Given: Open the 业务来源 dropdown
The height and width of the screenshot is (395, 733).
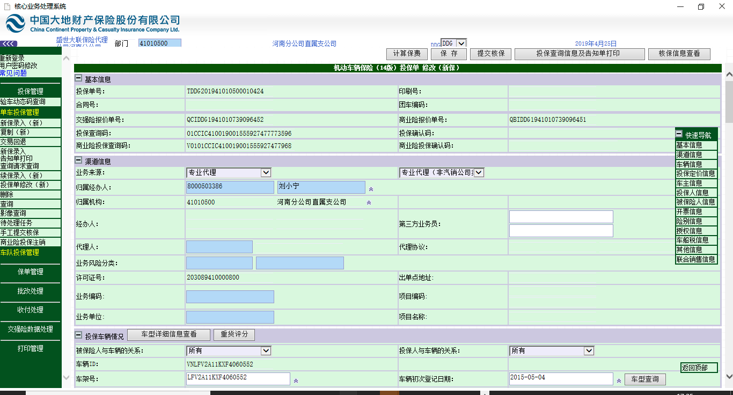Looking at the screenshot, I should [x=266, y=172].
